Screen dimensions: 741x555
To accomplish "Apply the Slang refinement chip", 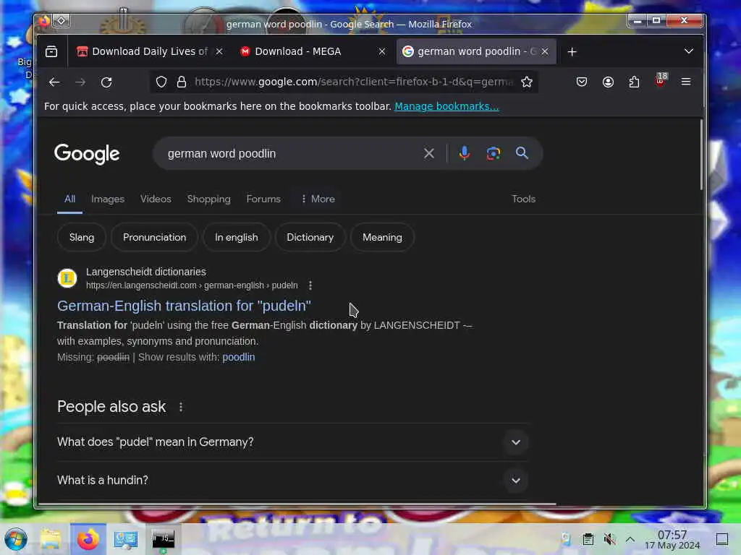I will tap(82, 237).
